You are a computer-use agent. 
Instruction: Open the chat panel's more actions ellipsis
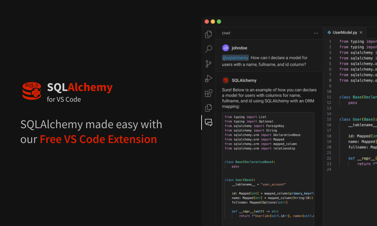(316, 33)
